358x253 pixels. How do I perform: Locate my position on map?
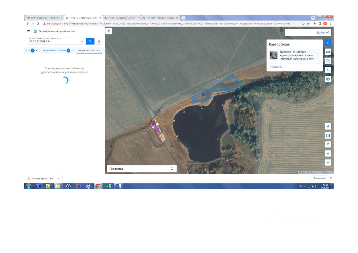[328, 126]
